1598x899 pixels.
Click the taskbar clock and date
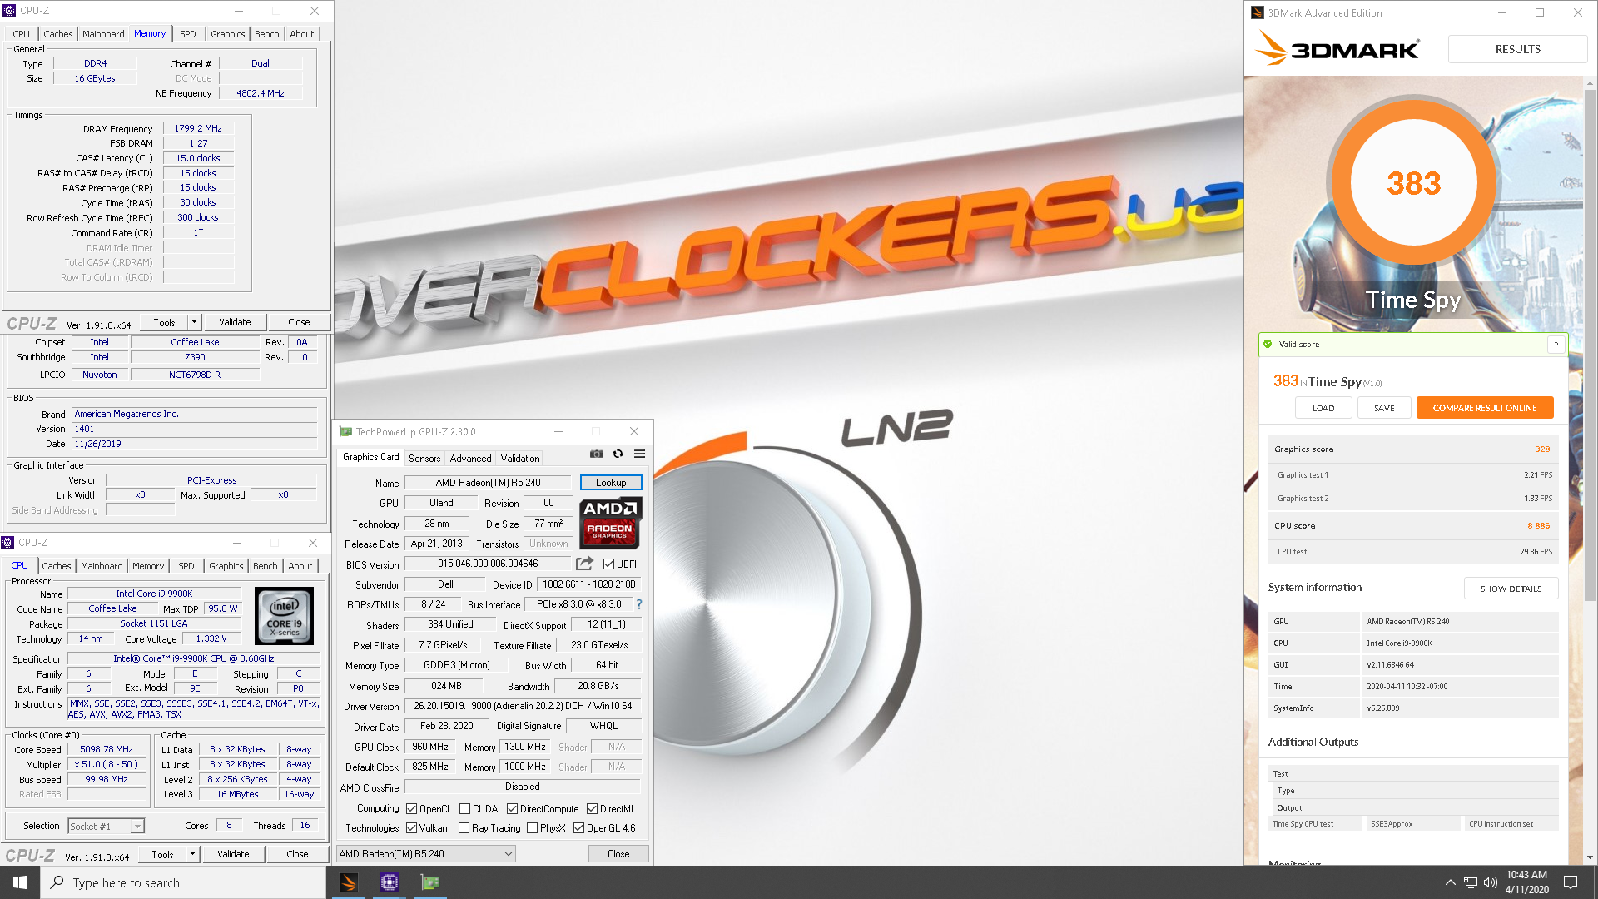click(x=1526, y=882)
